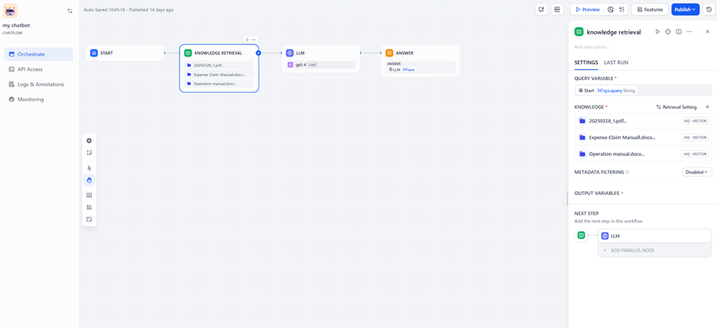The height and width of the screenshot is (328, 717).
Task: Open the Publish dropdown
Action: 685,9
